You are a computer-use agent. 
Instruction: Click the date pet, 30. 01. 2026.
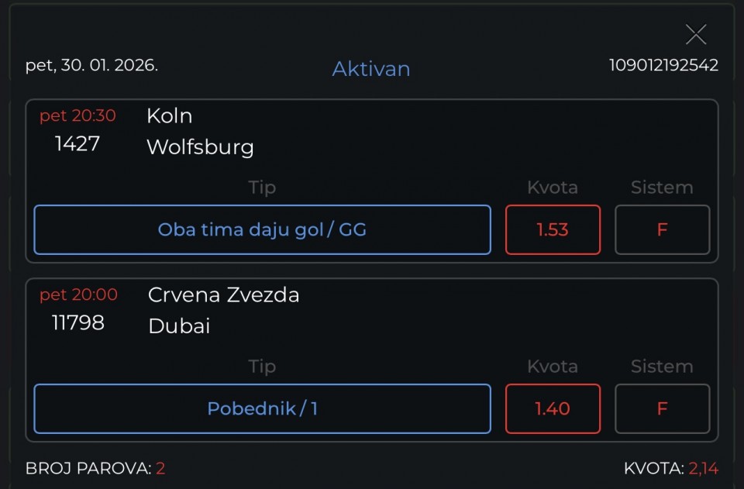click(91, 65)
